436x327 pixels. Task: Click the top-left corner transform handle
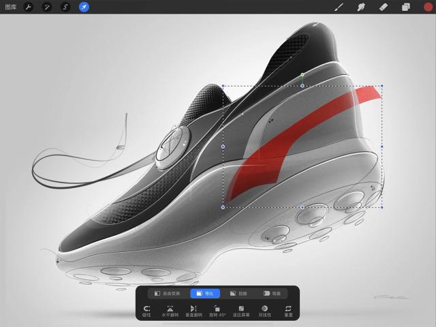click(x=223, y=86)
